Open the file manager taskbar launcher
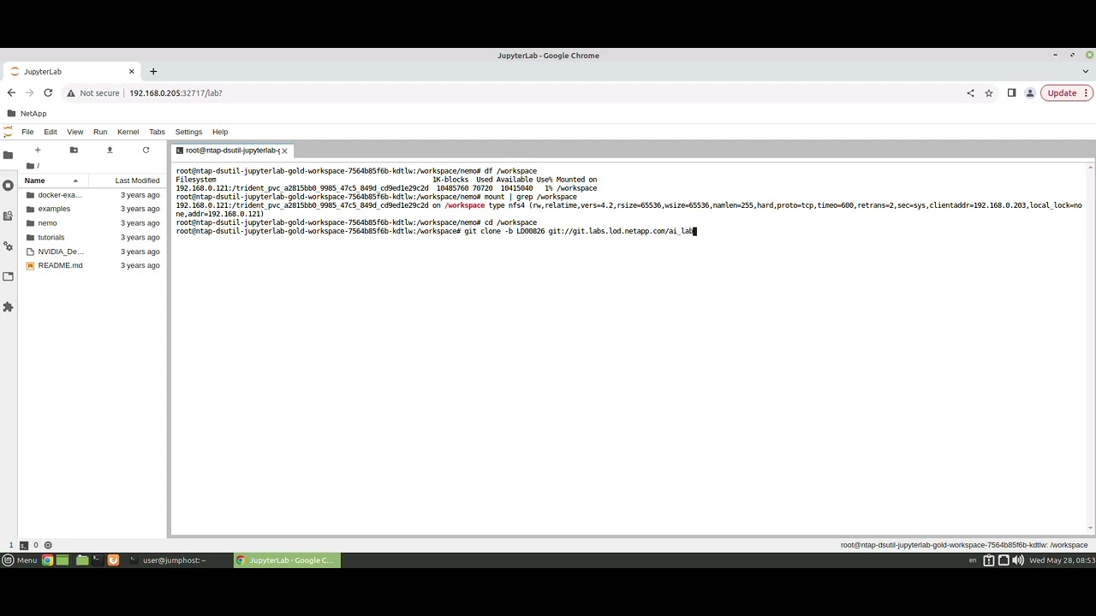Screen dimensions: 1096x616 pos(81,560)
